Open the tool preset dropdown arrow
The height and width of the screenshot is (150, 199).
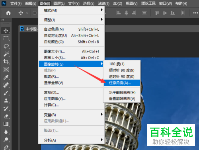pyautogui.click(x=27, y=13)
